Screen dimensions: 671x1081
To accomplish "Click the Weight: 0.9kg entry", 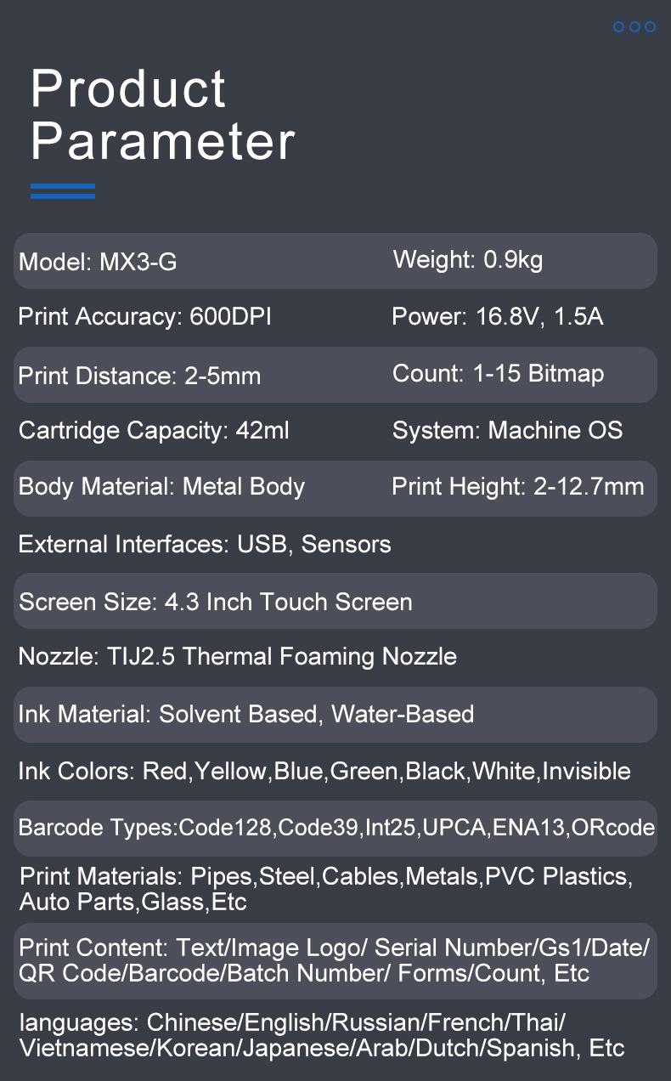I will pos(468,259).
